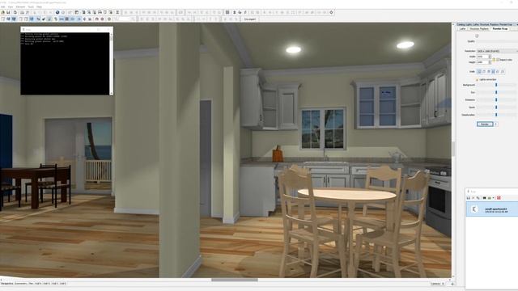Click the gear icon in second toolbar row

tap(109, 19)
